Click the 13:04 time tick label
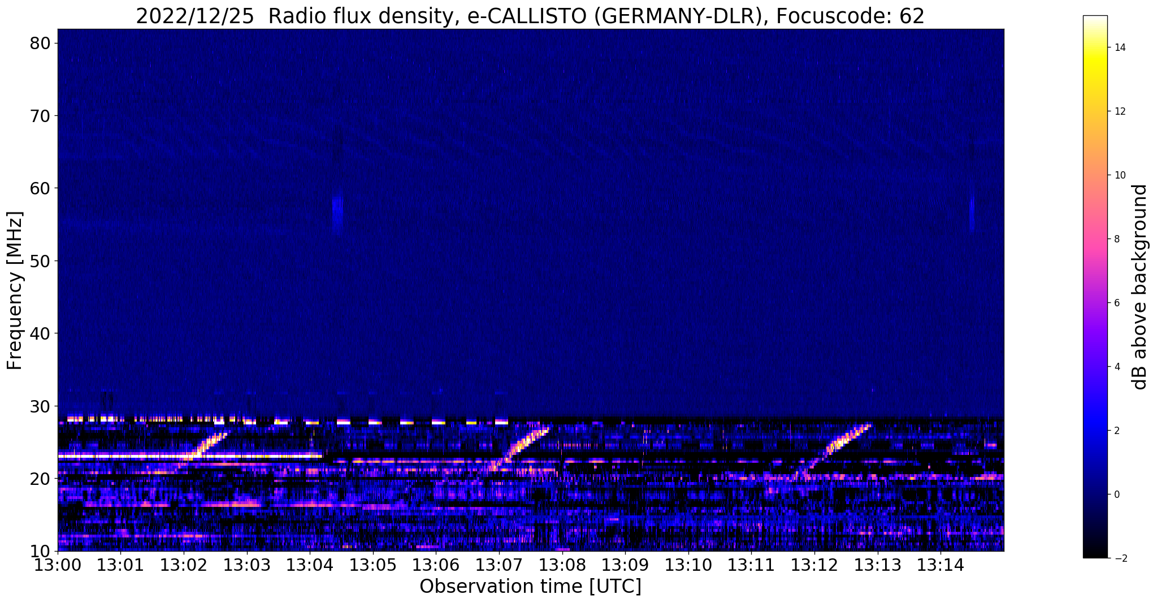 pos(310,565)
